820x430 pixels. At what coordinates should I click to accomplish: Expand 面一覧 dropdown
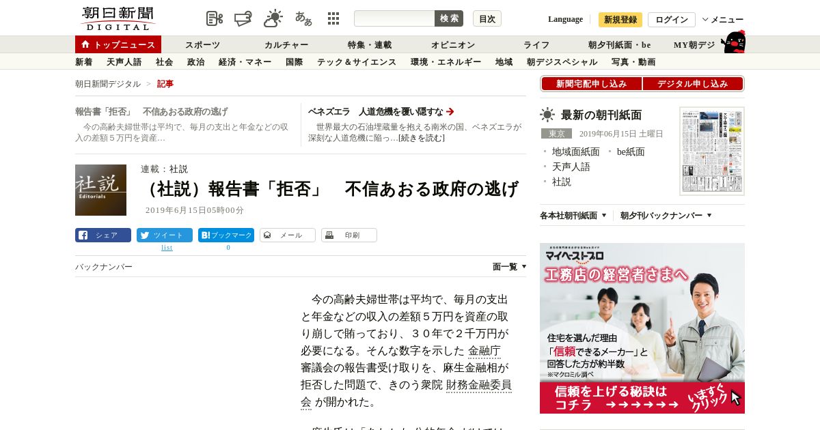(x=510, y=267)
